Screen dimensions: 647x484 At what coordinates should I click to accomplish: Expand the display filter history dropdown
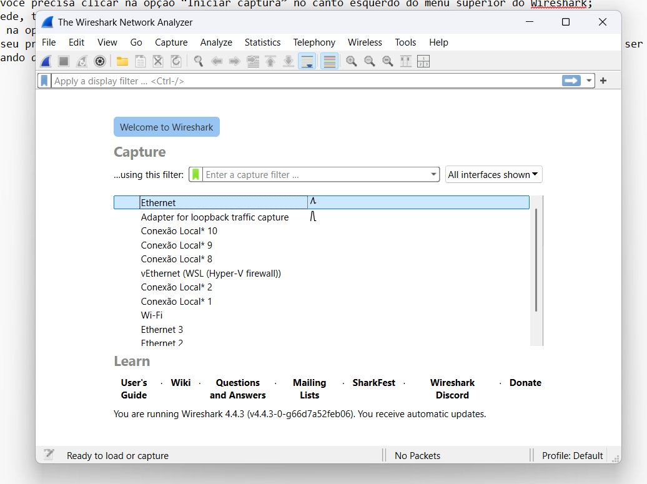click(589, 81)
